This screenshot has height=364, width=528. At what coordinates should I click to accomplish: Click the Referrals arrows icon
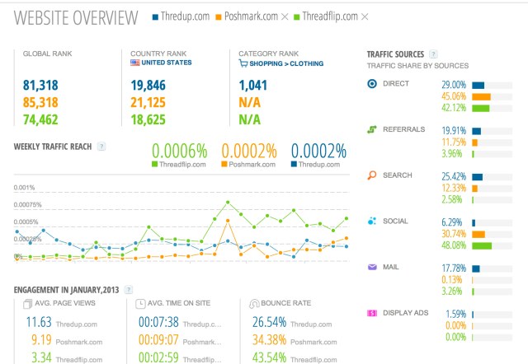372,129
